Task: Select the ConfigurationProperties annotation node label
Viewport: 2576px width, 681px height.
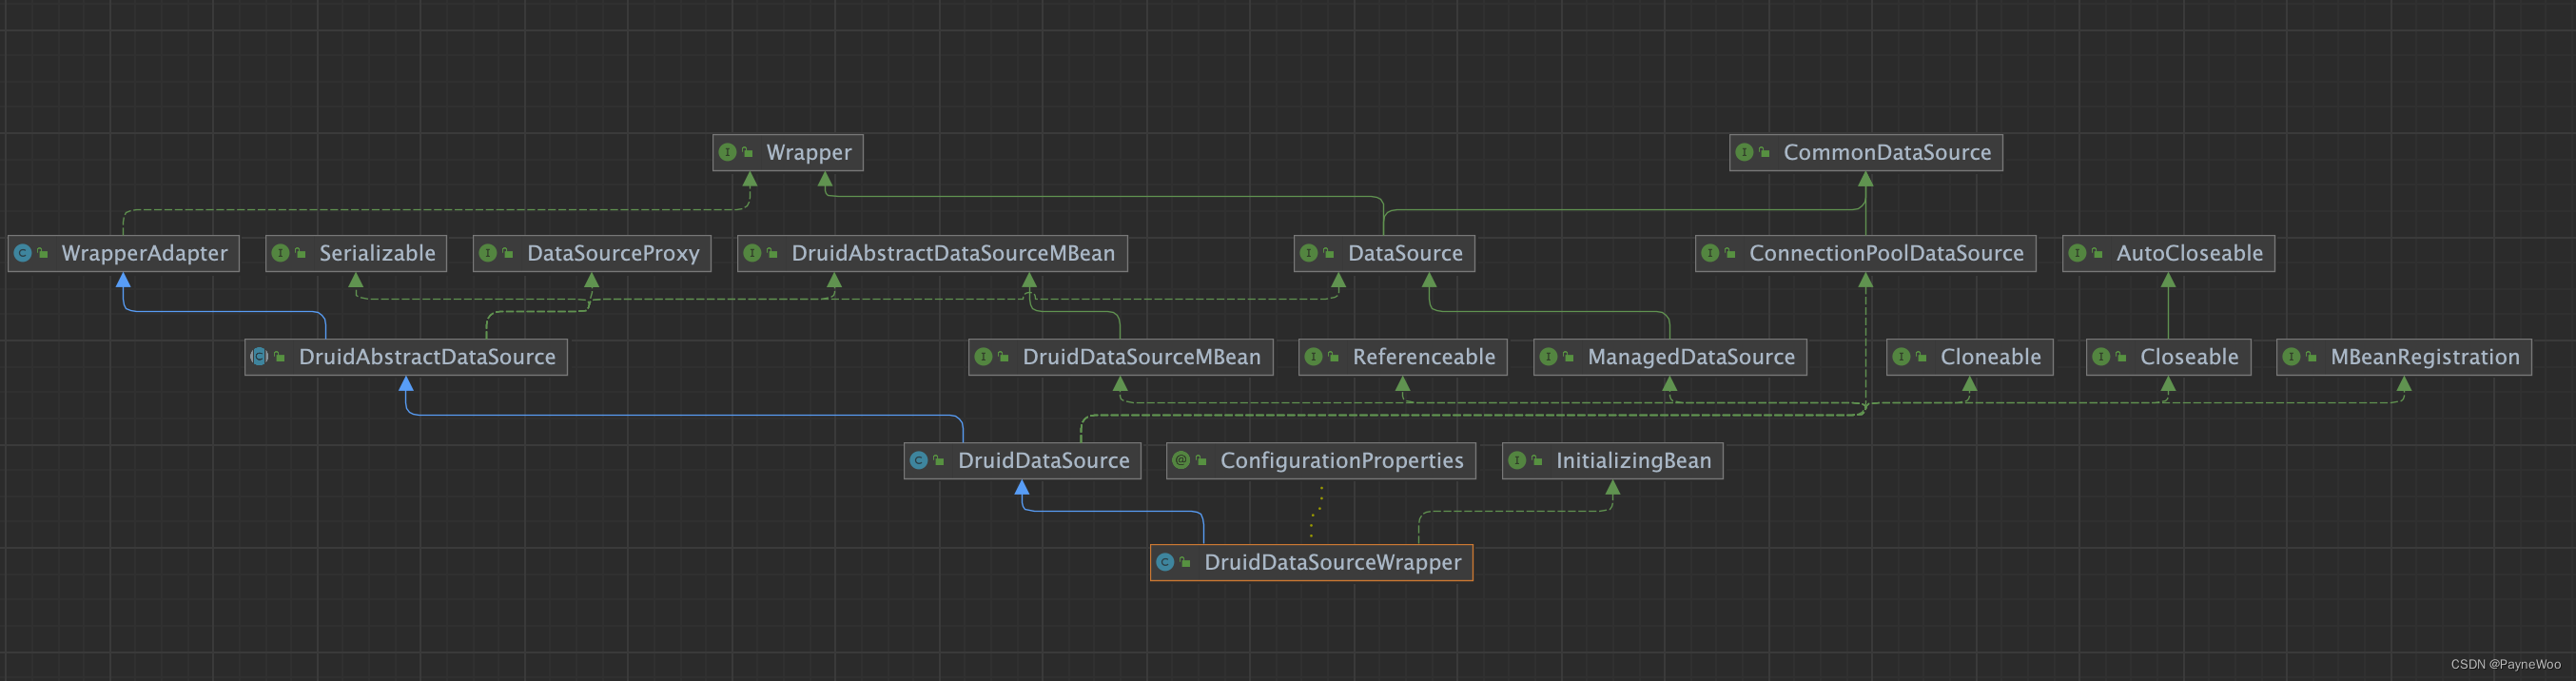Action: coord(1341,460)
